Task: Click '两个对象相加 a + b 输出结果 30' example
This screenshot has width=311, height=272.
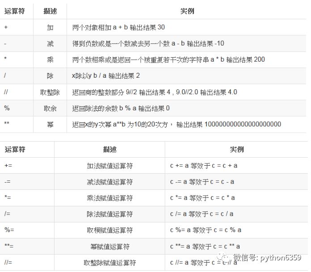Action: pos(118,27)
